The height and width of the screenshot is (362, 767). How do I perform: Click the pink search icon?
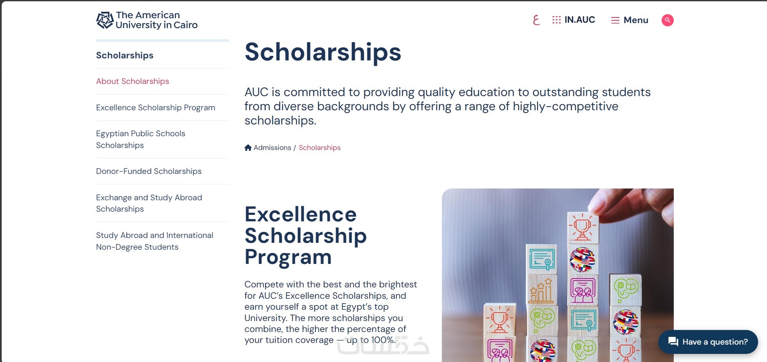coord(667,20)
